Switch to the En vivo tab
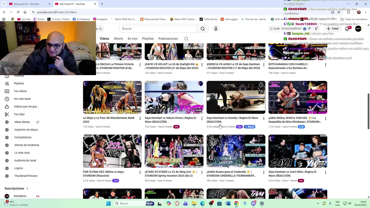The height and width of the screenshot is (208, 370). coord(132,39)
